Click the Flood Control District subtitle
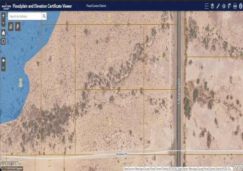This screenshot has height=171, width=243. click(x=96, y=6)
